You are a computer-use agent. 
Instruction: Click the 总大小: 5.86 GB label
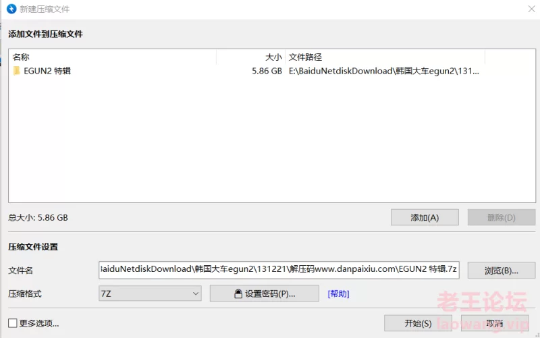[38, 217]
